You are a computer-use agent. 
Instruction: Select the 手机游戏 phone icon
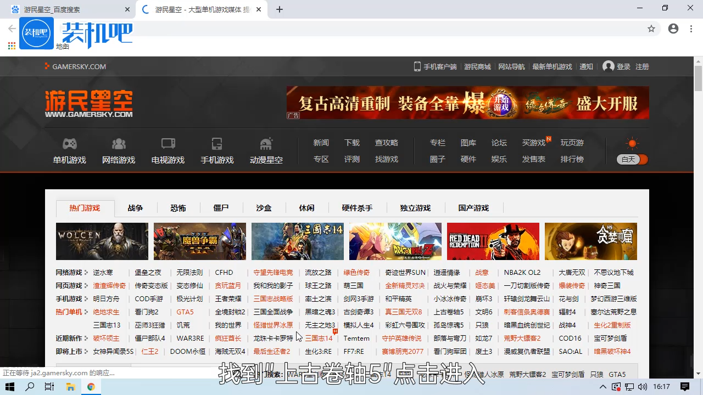(x=217, y=144)
